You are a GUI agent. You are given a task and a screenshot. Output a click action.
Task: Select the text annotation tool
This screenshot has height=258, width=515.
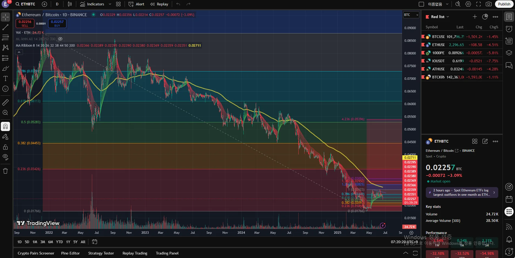(x=5, y=78)
